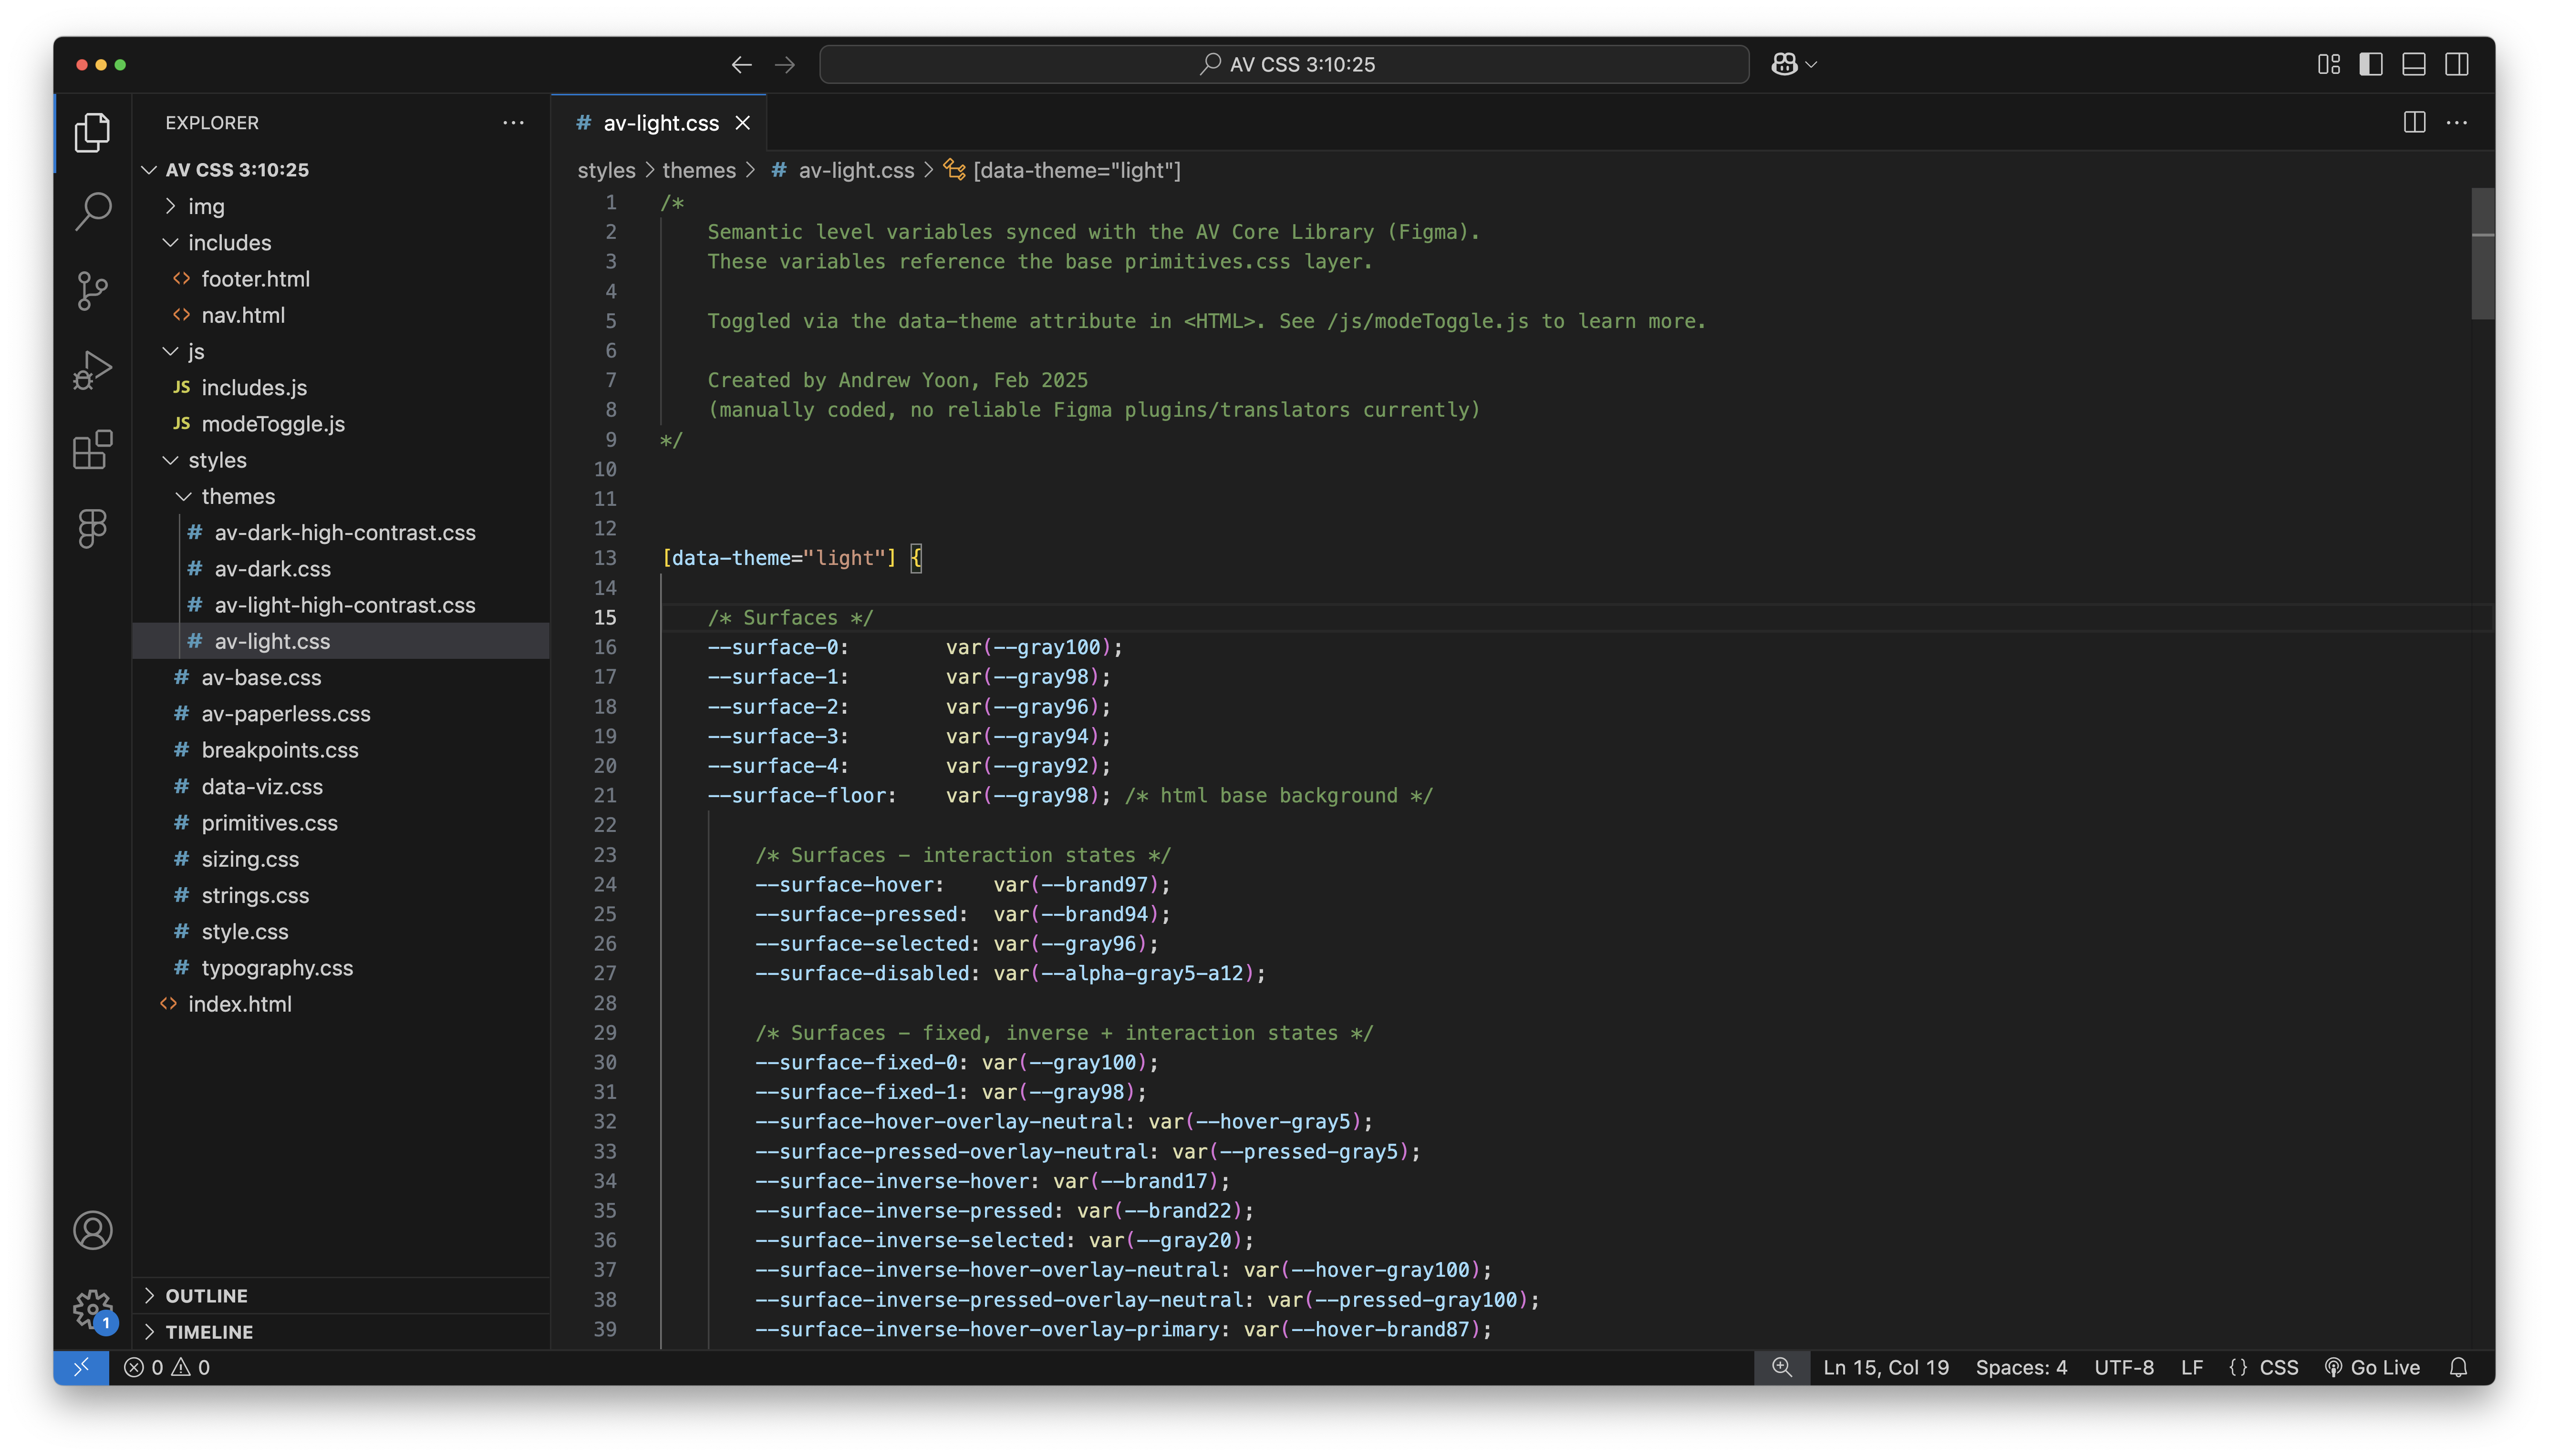The width and height of the screenshot is (2549, 1456).
Task: Open av-dark-high-contrast.css file
Action: coord(340,532)
